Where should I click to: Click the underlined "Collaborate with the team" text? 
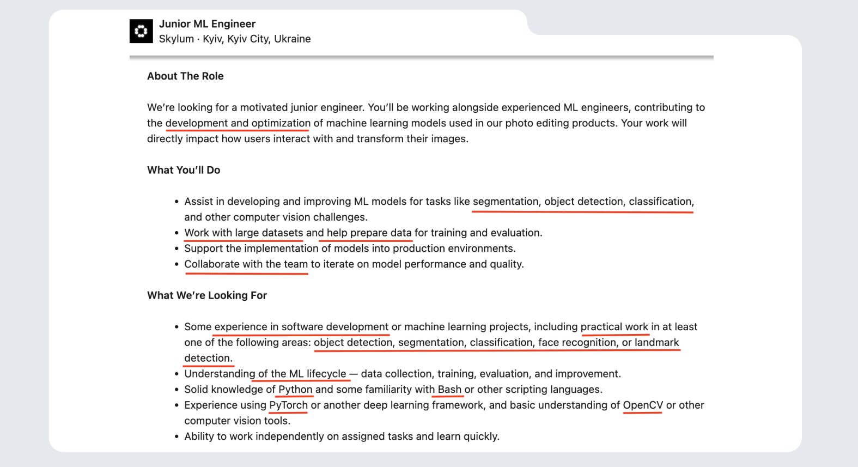click(x=246, y=264)
